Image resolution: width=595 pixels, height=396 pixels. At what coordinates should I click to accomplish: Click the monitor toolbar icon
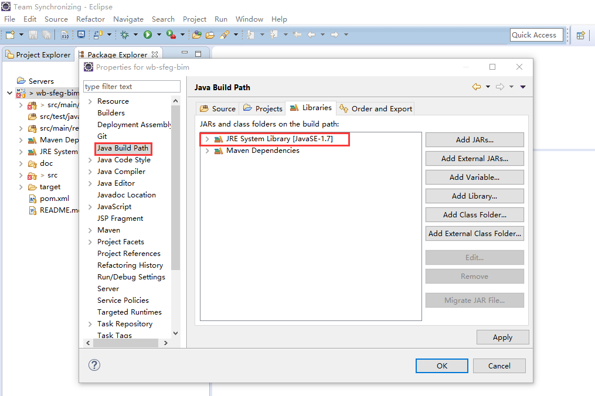(x=81, y=35)
